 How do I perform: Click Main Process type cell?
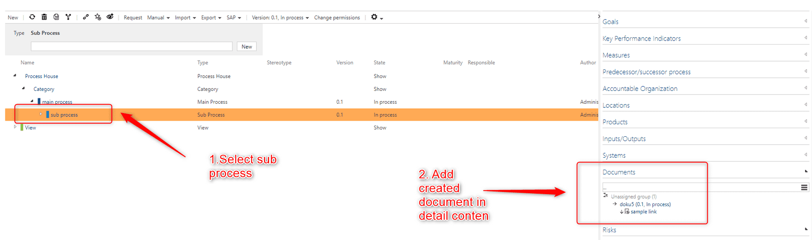coord(212,102)
